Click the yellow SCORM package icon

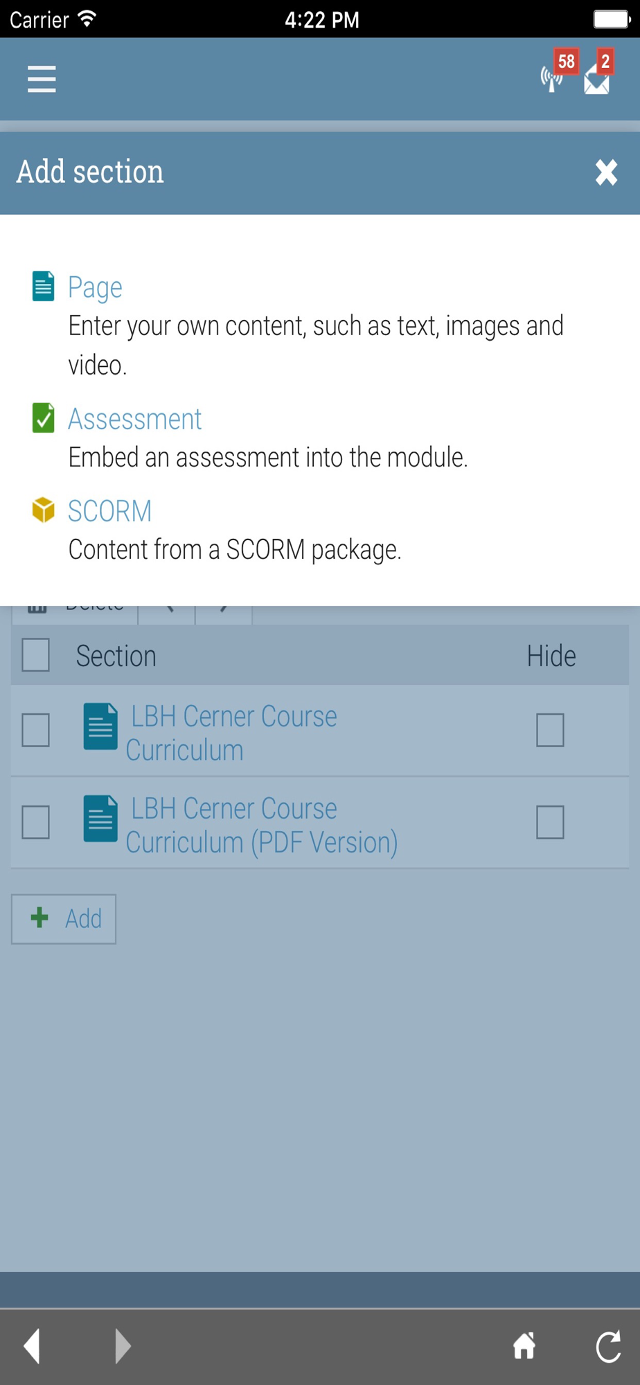[43, 510]
